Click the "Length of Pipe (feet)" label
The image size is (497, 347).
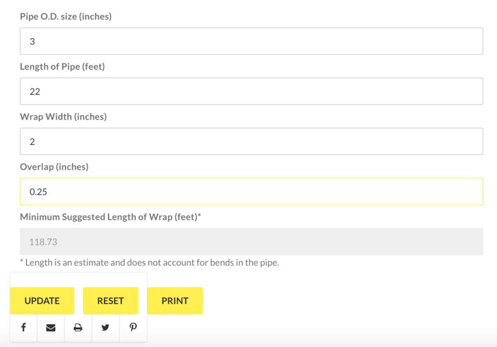[63, 67]
